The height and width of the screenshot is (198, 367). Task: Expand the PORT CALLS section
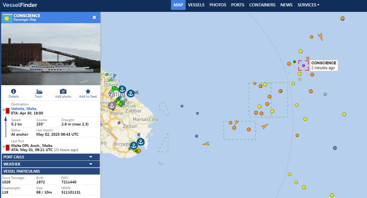point(51,157)
